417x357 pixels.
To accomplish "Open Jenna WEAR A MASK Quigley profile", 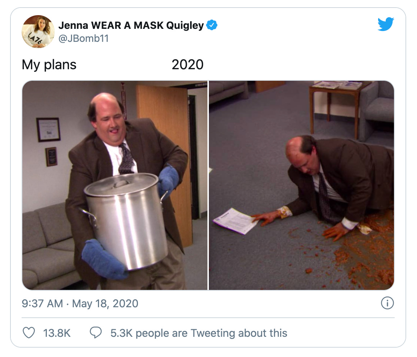I will tap(131, 25).
